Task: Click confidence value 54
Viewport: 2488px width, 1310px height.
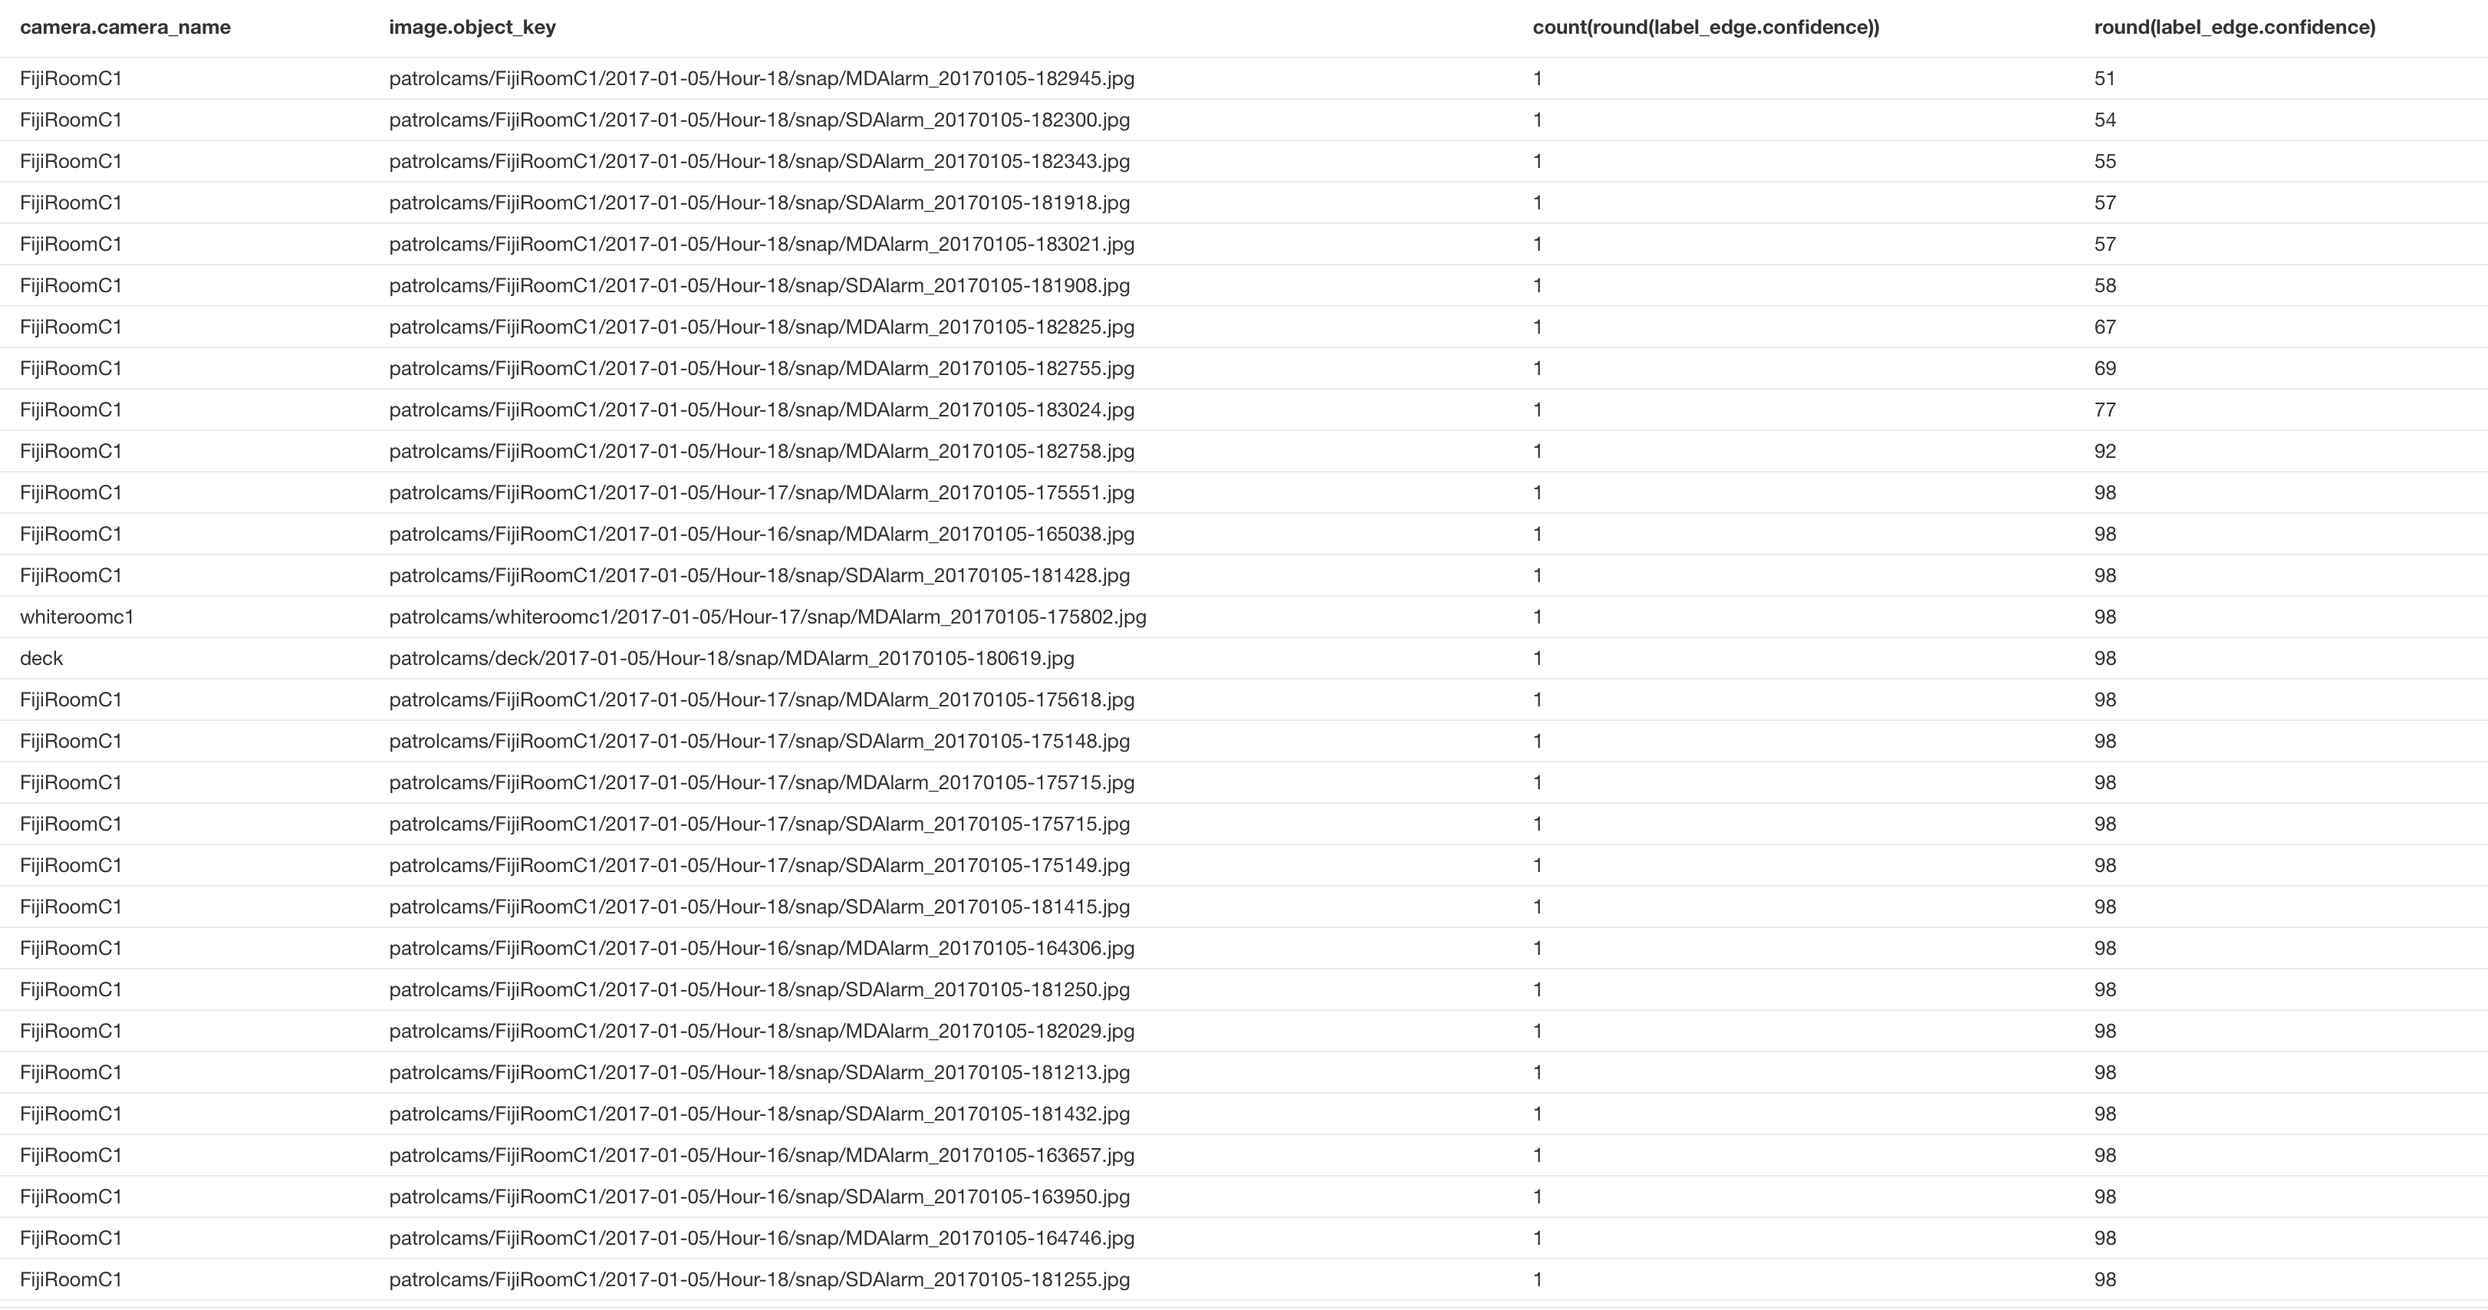Action: coord(2105,120)
